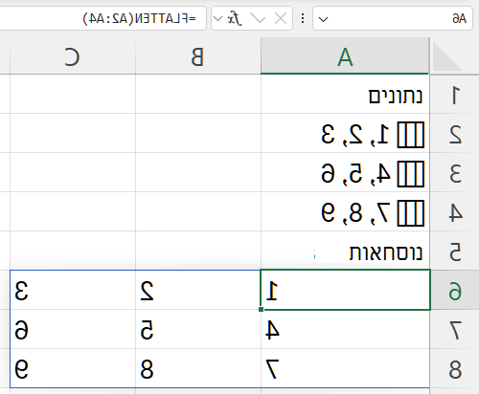Select column A header
Viewport: 479px width, 394px height.
click(345, 56)
